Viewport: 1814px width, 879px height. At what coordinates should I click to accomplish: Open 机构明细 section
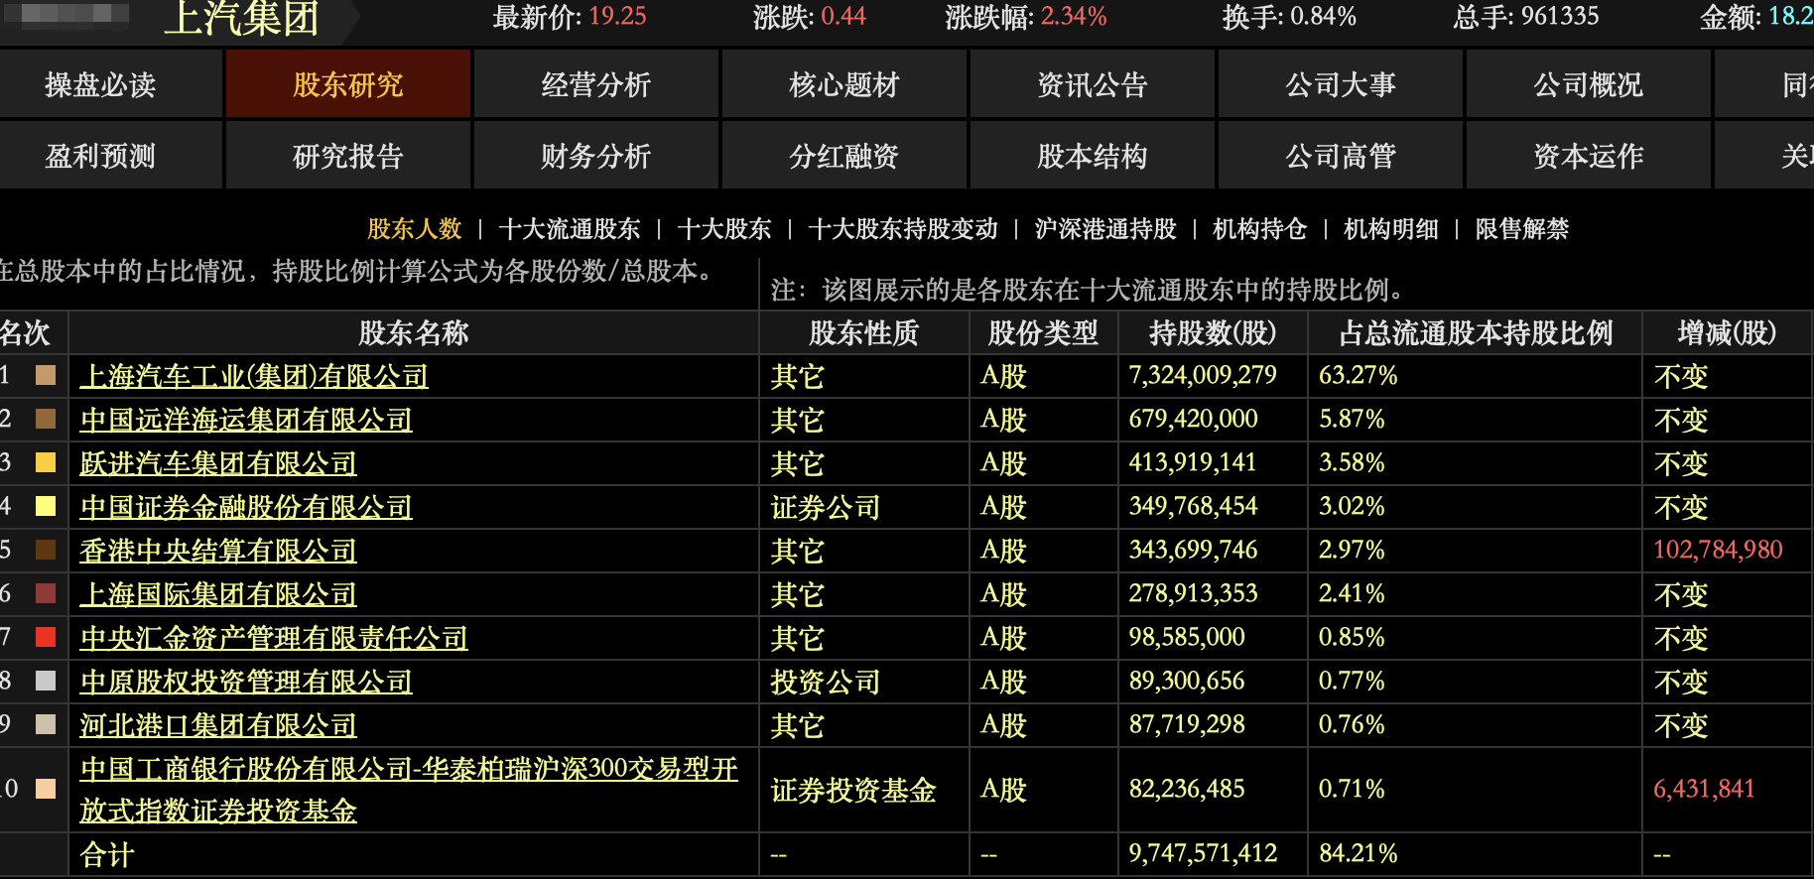(1391, 229)
